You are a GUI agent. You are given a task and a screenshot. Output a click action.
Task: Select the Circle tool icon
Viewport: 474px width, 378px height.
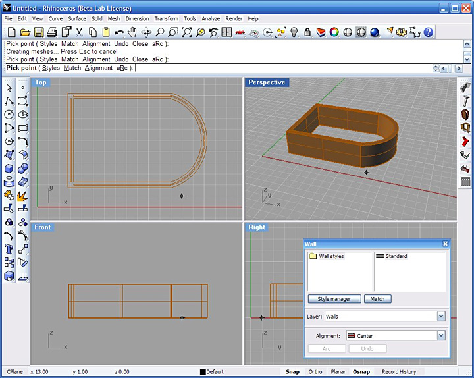coord(9,115)
